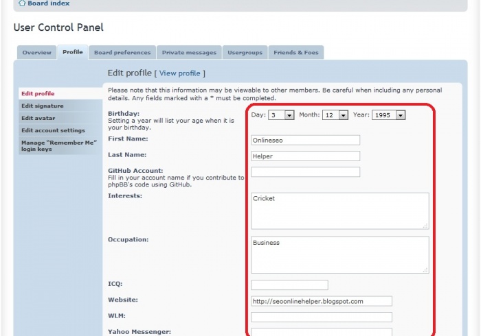Open the Year dropdown showing 1995

(388, 115)
